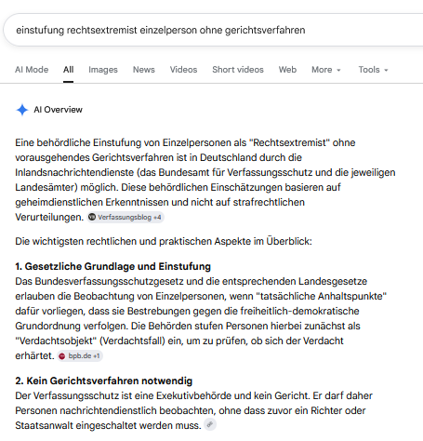Open the Videos results tab

click(x=183, y=70)
